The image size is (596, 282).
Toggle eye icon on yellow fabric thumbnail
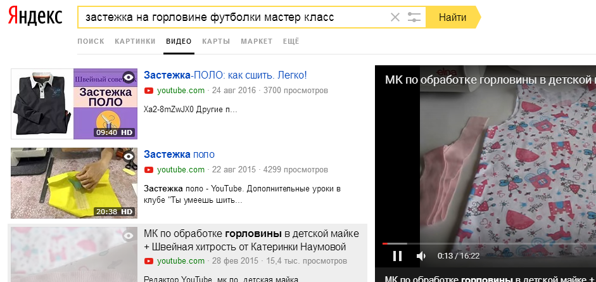click(129, 156)
